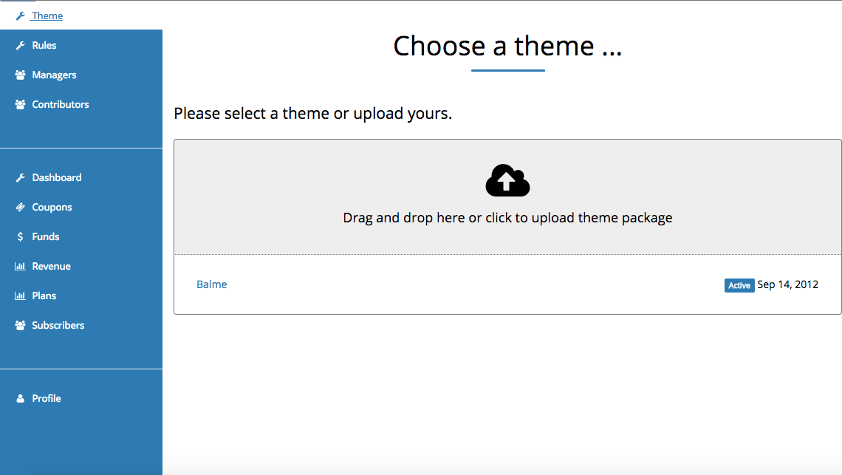This screenshot has width=842, height=475.
Task: Open the Balme theme link
Action: pos(211,284)
